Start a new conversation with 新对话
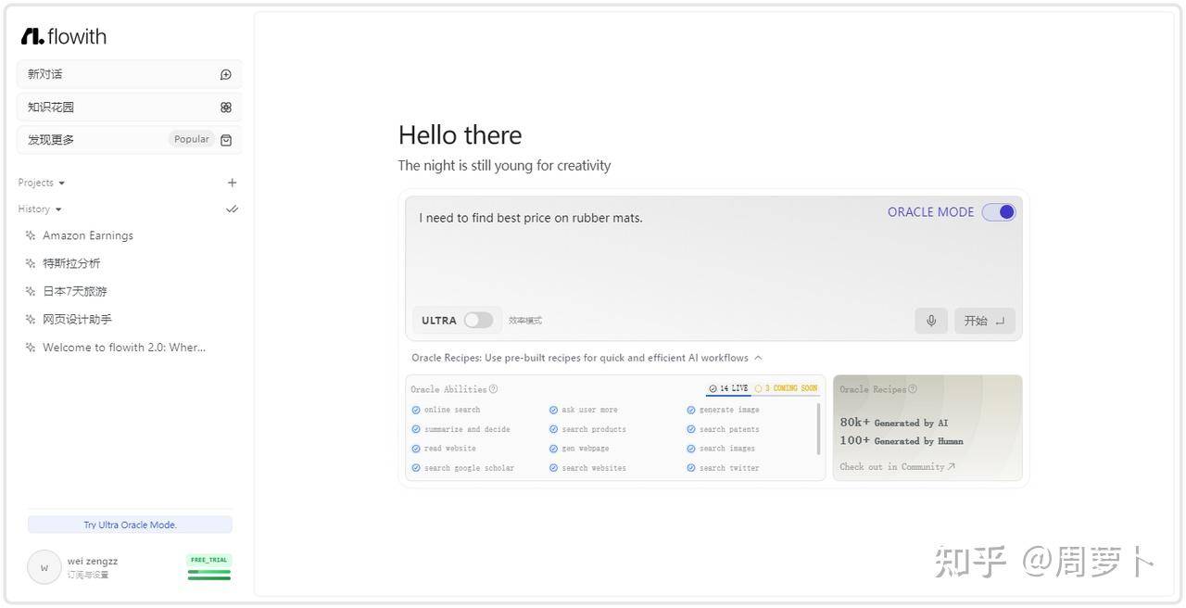1186x608 pixels. (130, 74)
